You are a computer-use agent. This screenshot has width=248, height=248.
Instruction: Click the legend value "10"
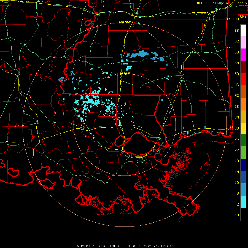click(237, 182)
